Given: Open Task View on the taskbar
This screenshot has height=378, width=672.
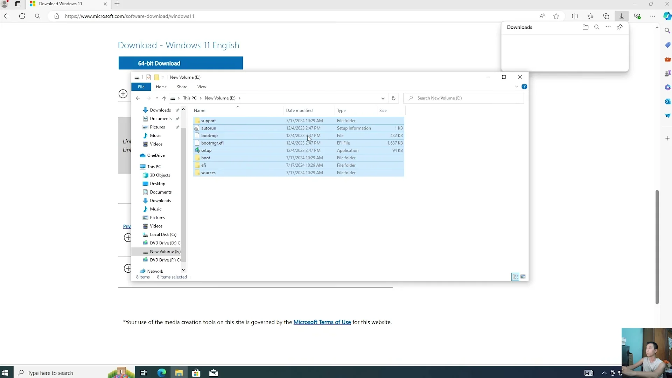Looking at the screenshot, I should tap(143, 373).
